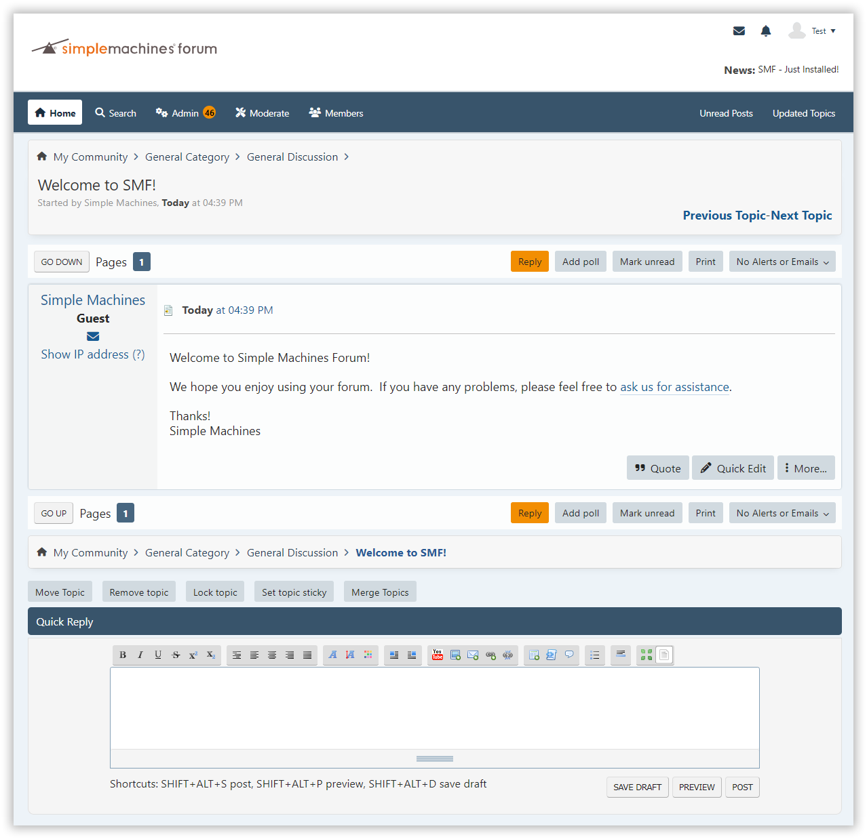The width and height of the screenshot is (867, 839).
Task: Expand the More... post options menu
Action: [805, 468]
